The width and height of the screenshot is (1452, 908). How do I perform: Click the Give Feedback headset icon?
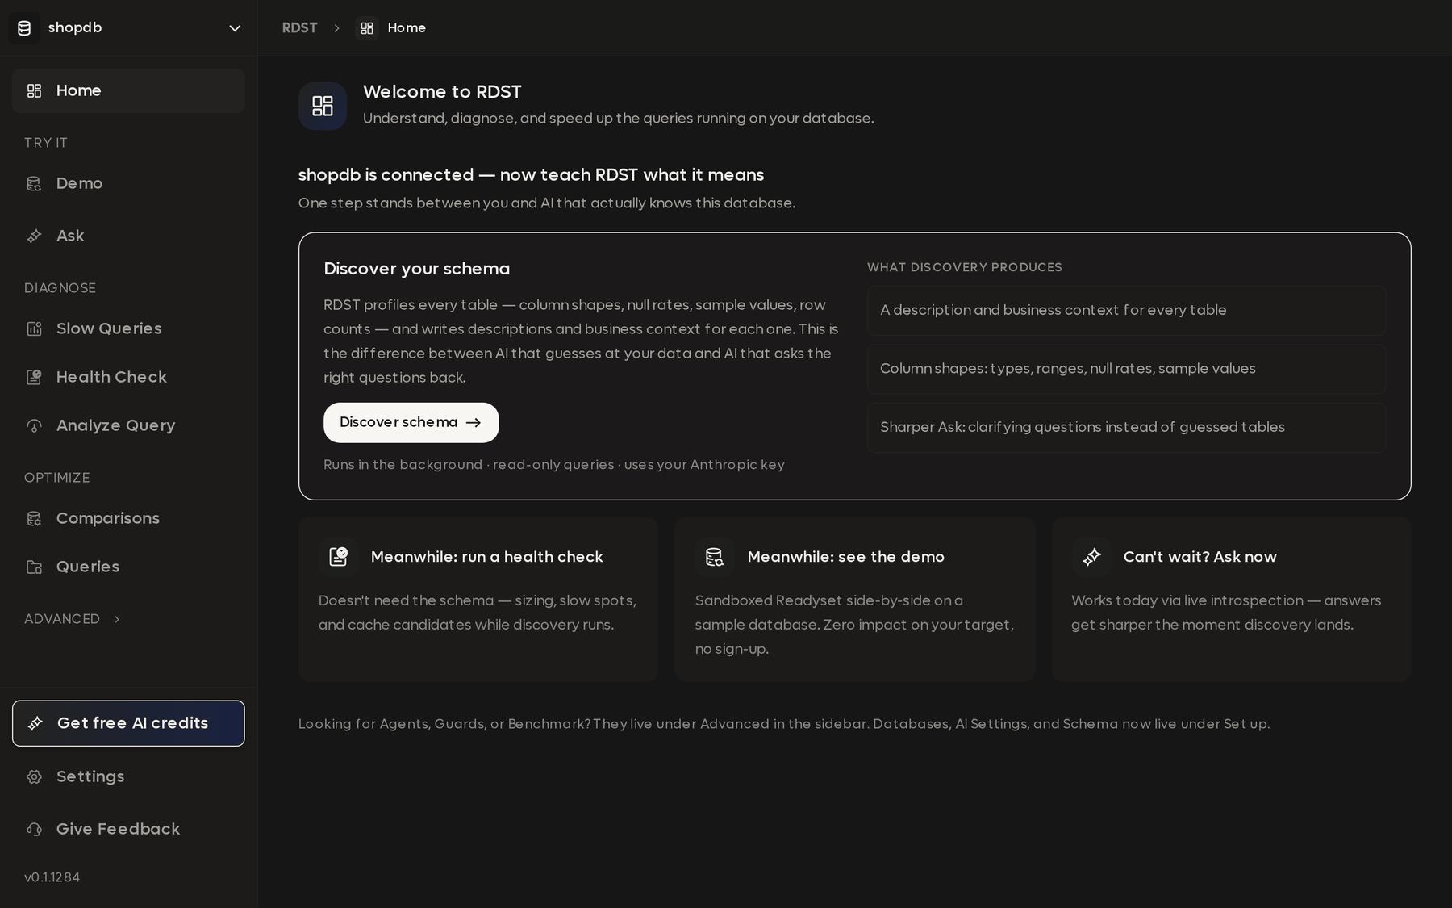(34, 829)
